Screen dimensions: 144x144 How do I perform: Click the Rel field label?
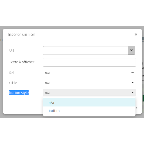click(12, 73)
